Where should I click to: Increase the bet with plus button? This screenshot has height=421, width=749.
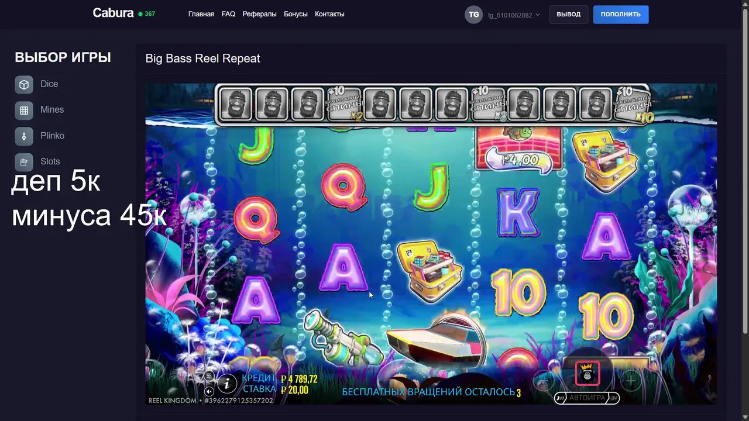(631, 381)
